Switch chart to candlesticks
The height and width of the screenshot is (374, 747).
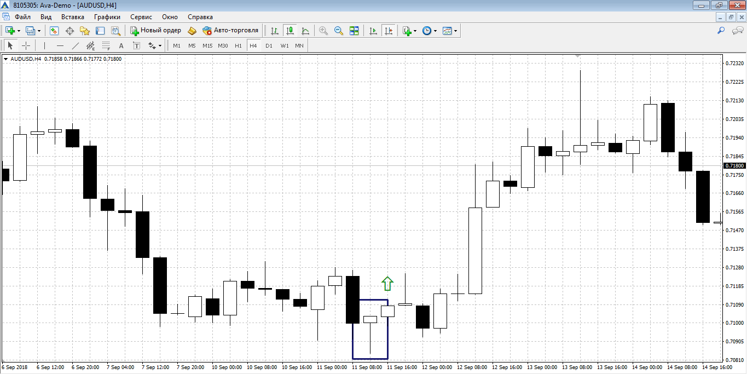tap(290, 31)
